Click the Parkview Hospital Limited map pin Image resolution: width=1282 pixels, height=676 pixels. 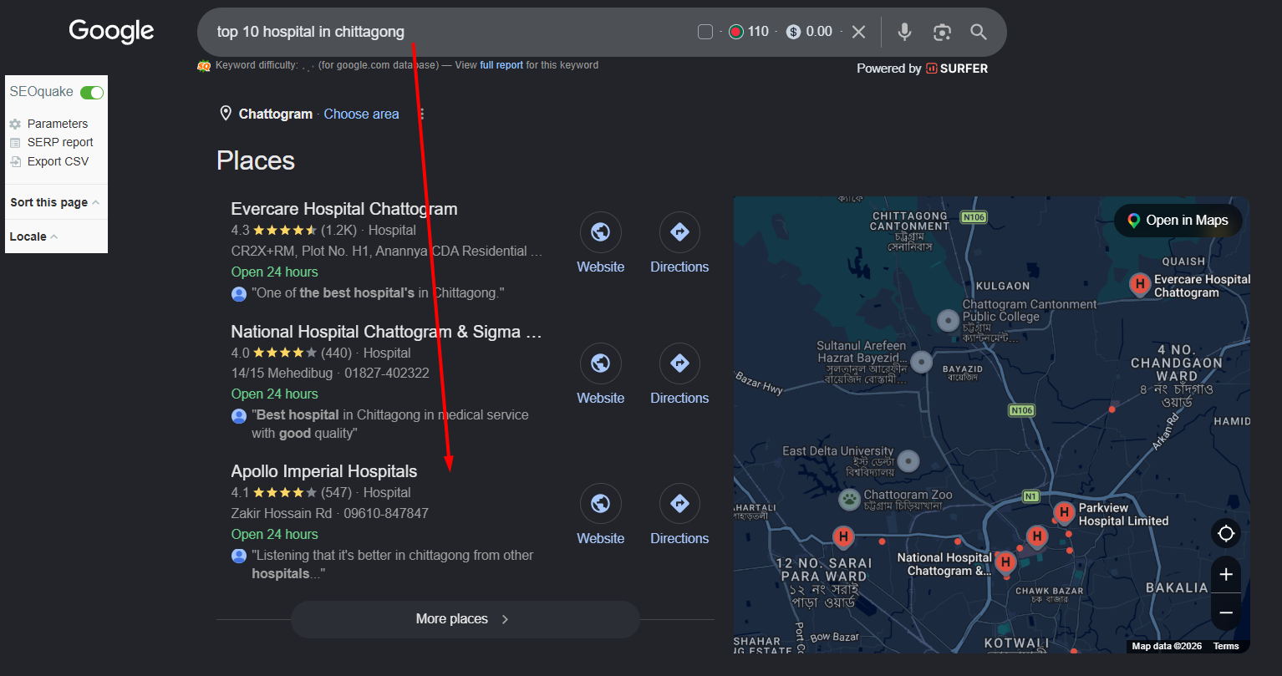[1064, 512]
